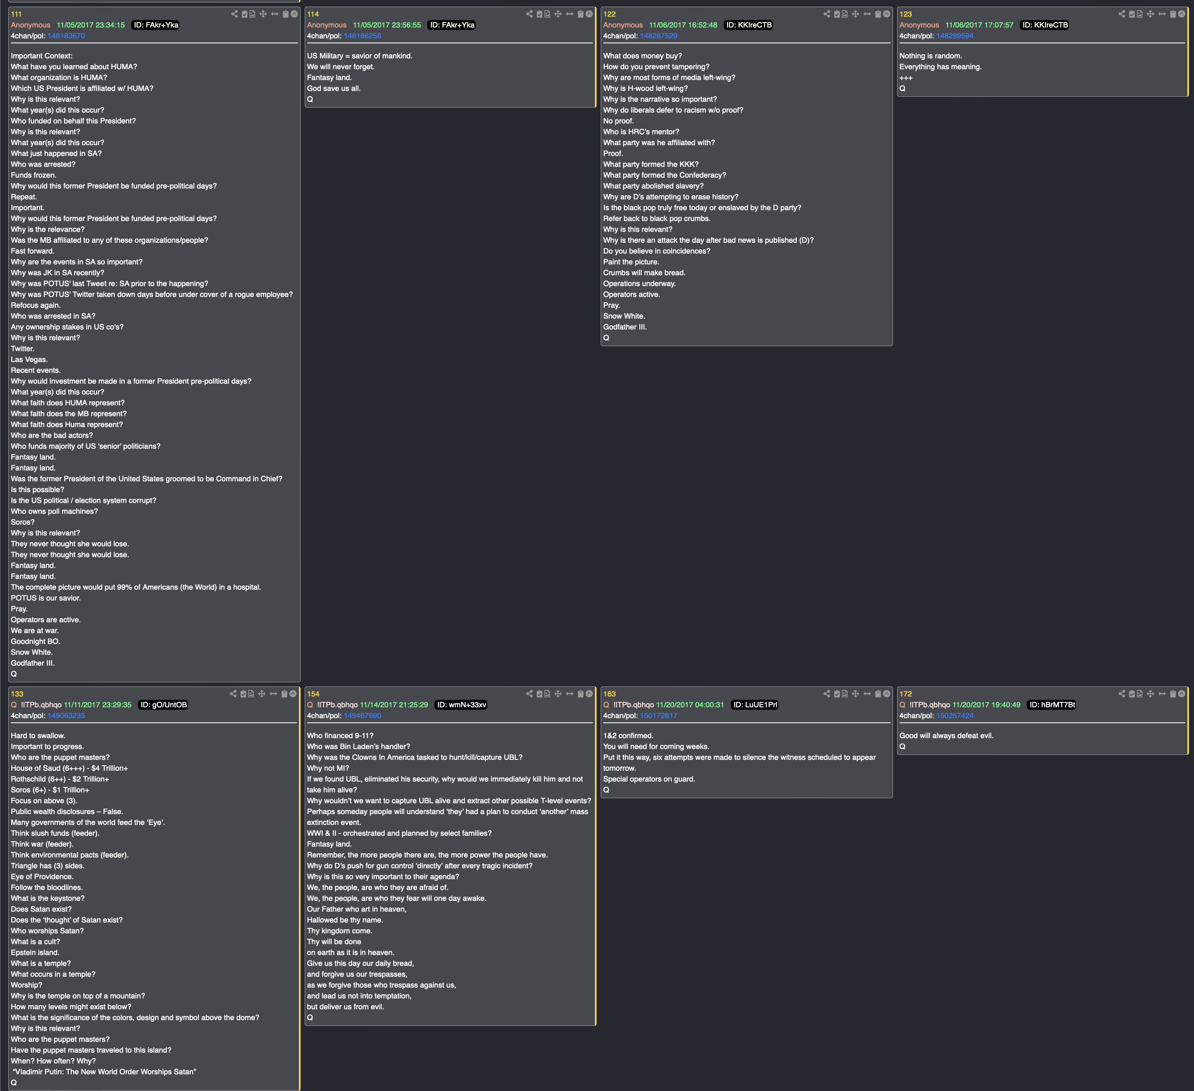Share post 123
This screenshot has height=1091, width=1194.
[1122, 14]
